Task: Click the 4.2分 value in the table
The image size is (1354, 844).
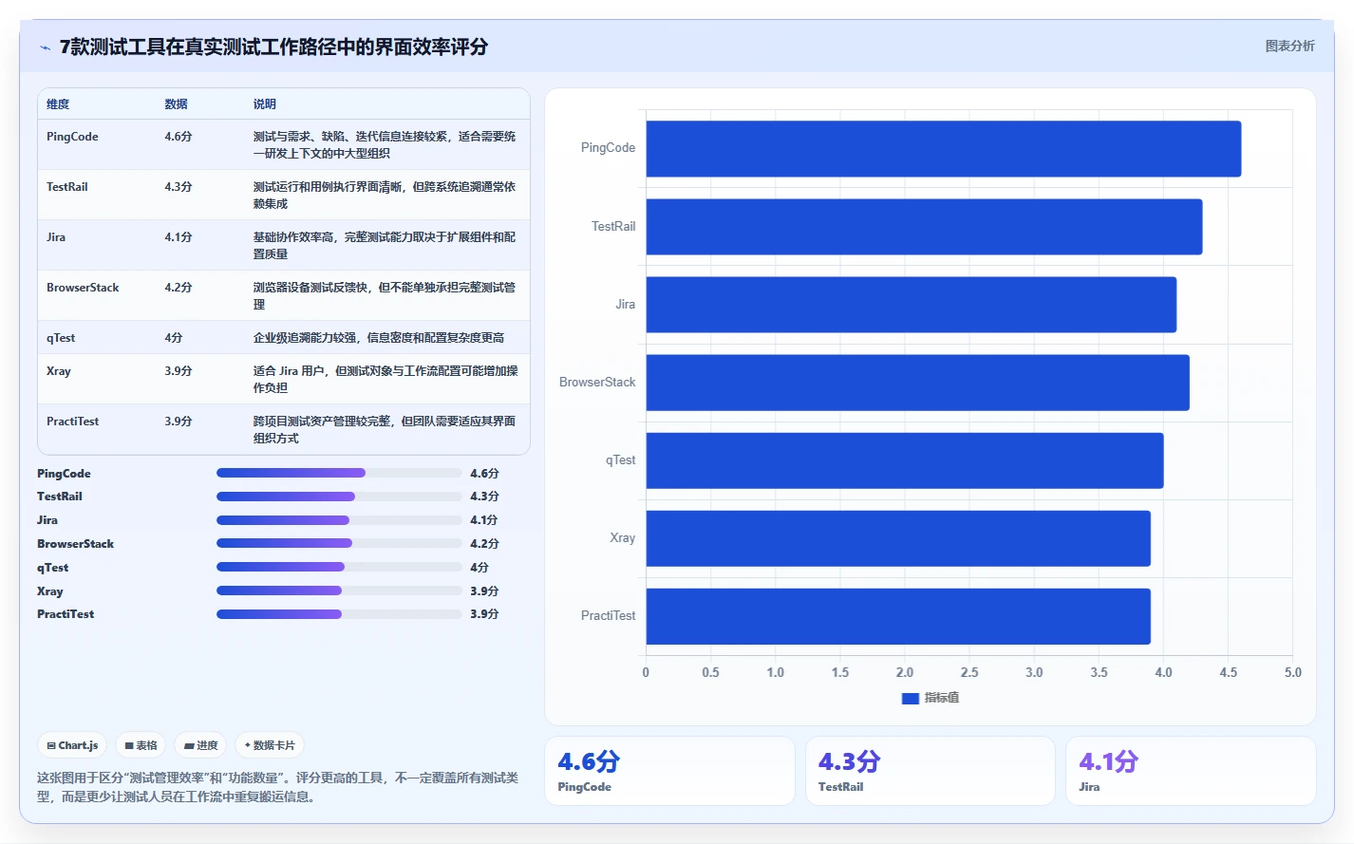Action: click(179, 288)
